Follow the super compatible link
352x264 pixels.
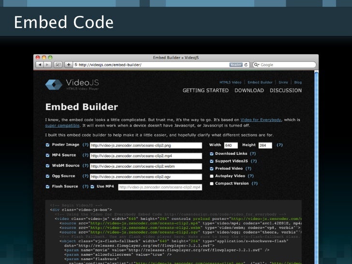coord(62,126)
